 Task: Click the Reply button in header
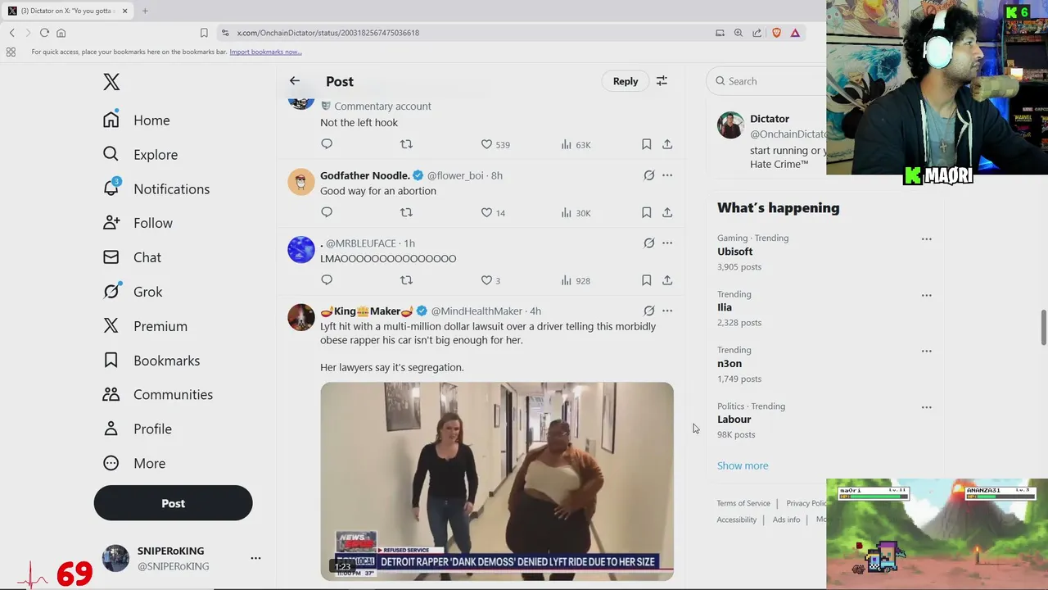point(626,81)
